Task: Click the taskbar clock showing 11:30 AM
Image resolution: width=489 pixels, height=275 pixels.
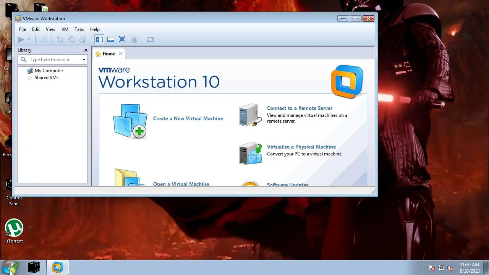Action: tap(470, 267)
